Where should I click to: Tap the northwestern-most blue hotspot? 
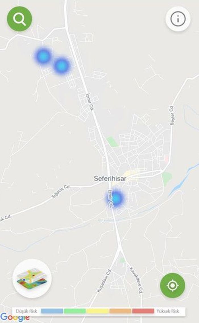click(x=43, y=56)
